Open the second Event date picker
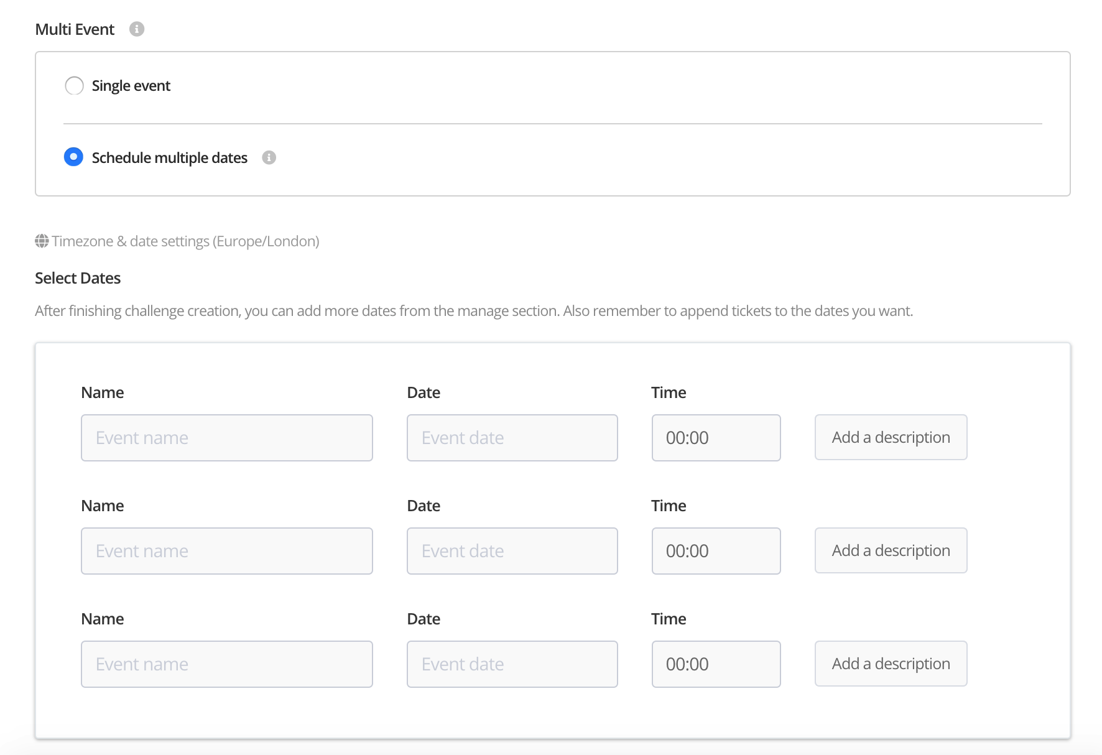Screen dimensions: 1102x755 tap(512, 551)
